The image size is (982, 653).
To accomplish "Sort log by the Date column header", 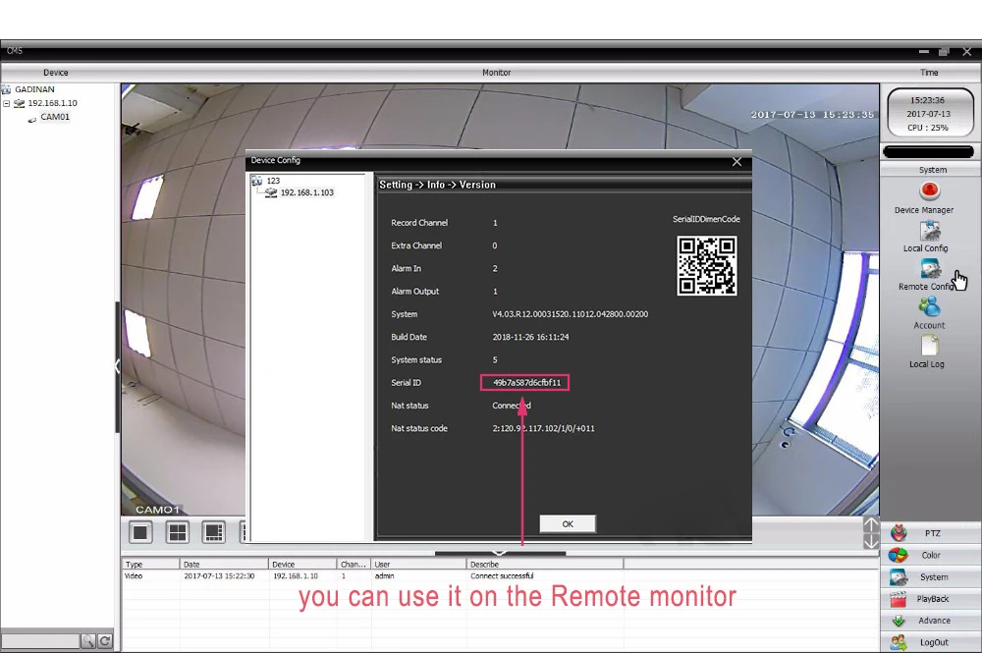I will 224,564.
